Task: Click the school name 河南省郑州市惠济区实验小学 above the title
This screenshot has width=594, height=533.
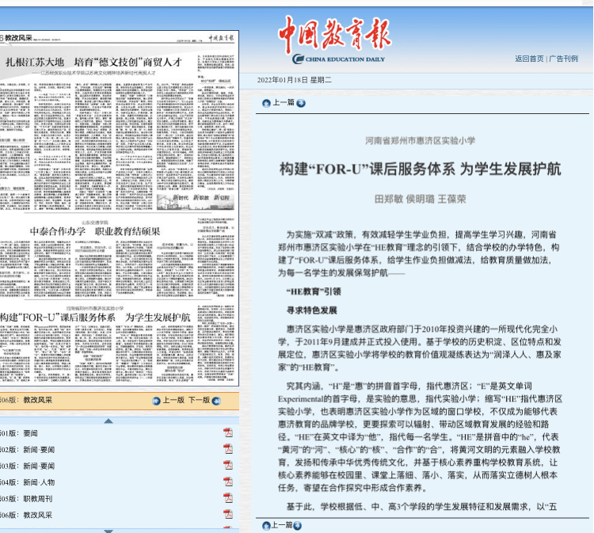Action: 420,140
